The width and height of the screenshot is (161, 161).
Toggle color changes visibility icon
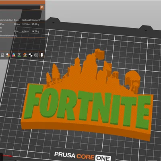tap(14, 55)
